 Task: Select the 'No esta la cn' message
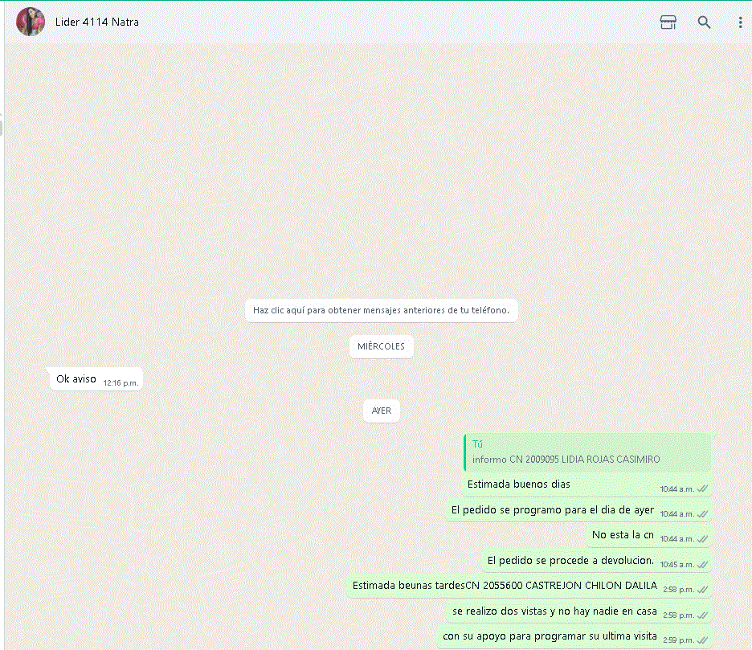coord(623,535)
